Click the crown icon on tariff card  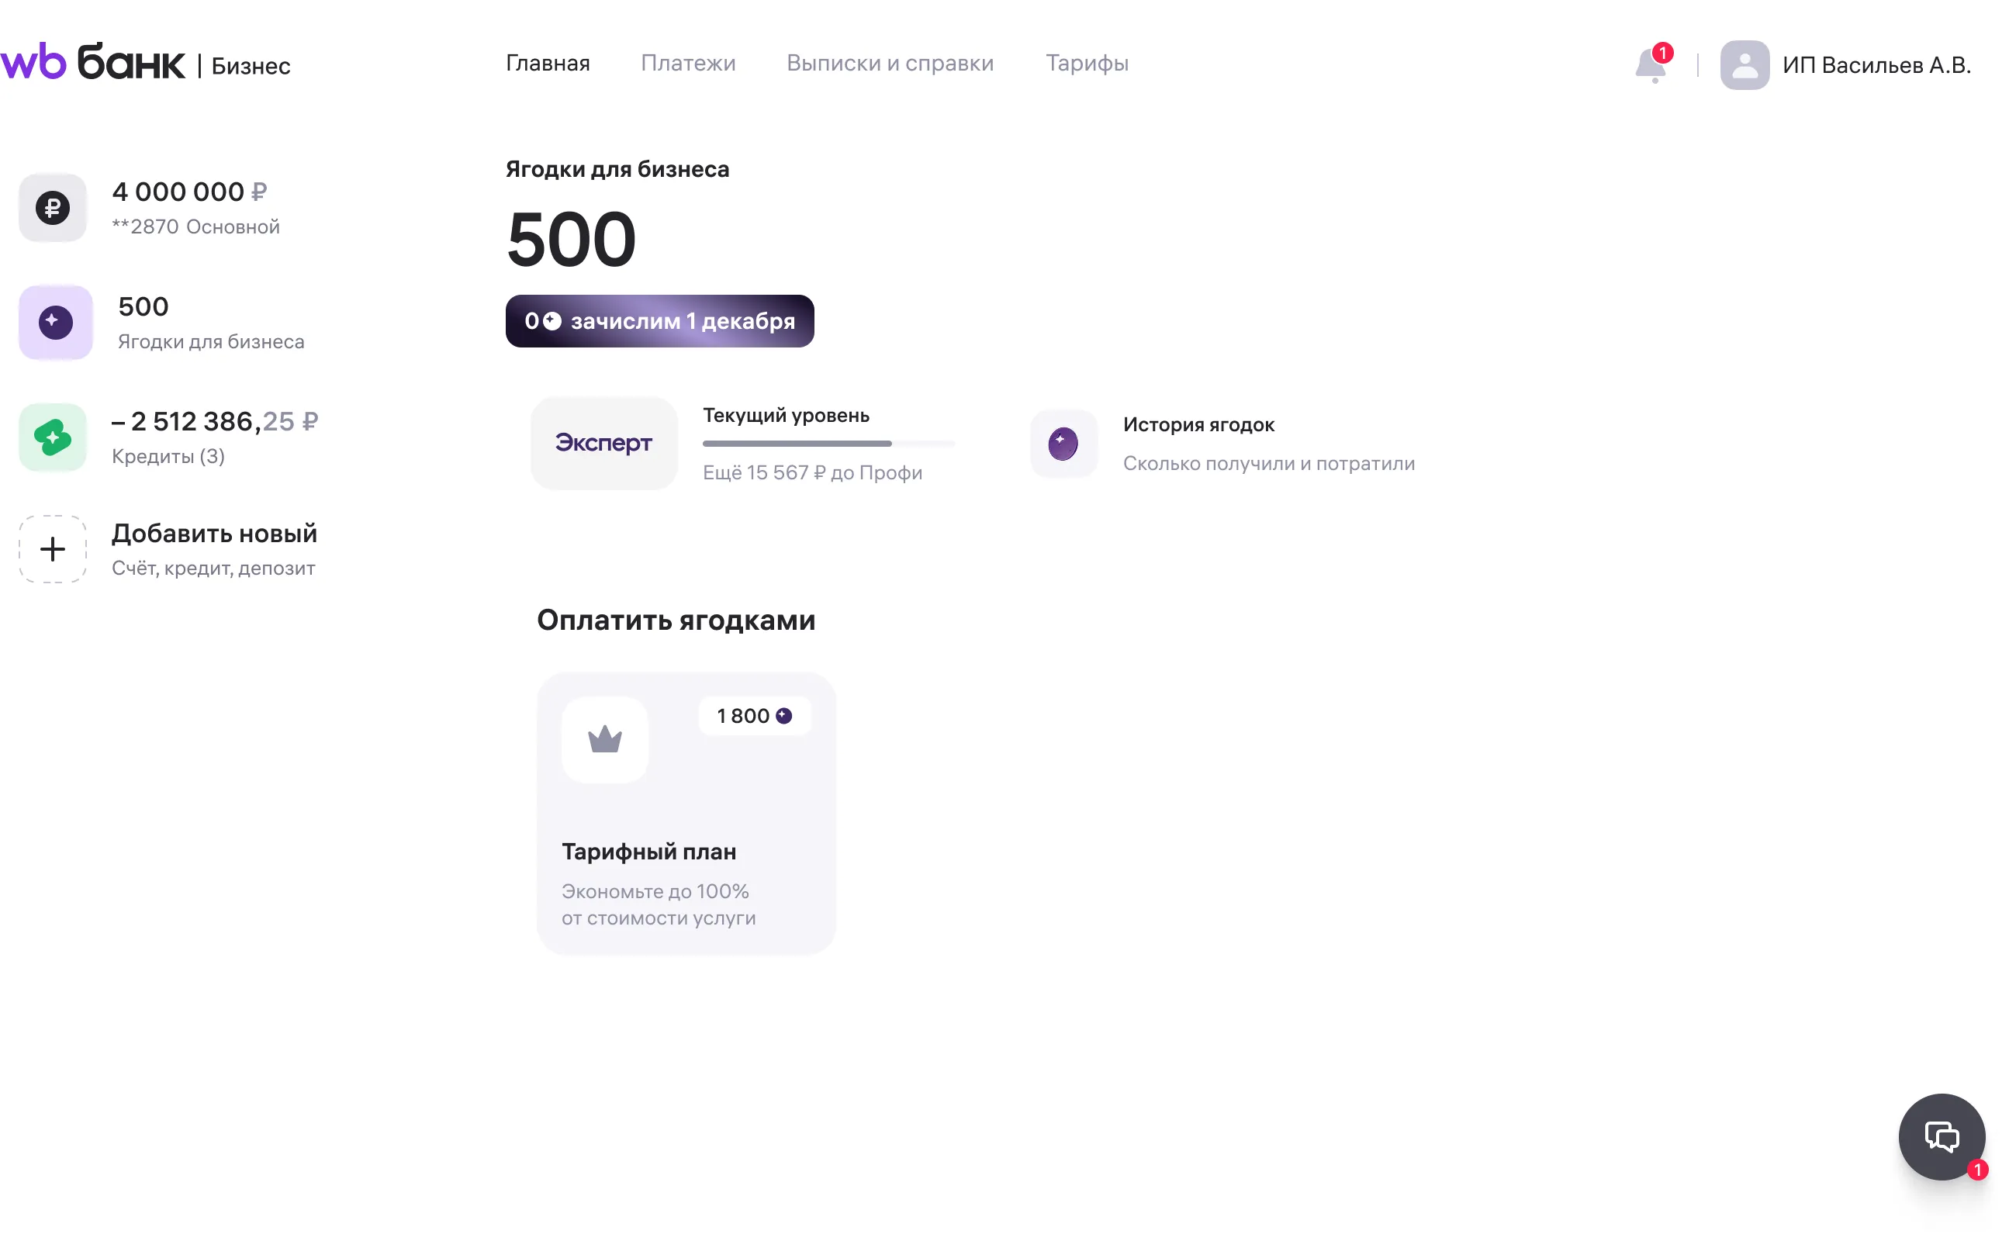(x=605, y=739)
